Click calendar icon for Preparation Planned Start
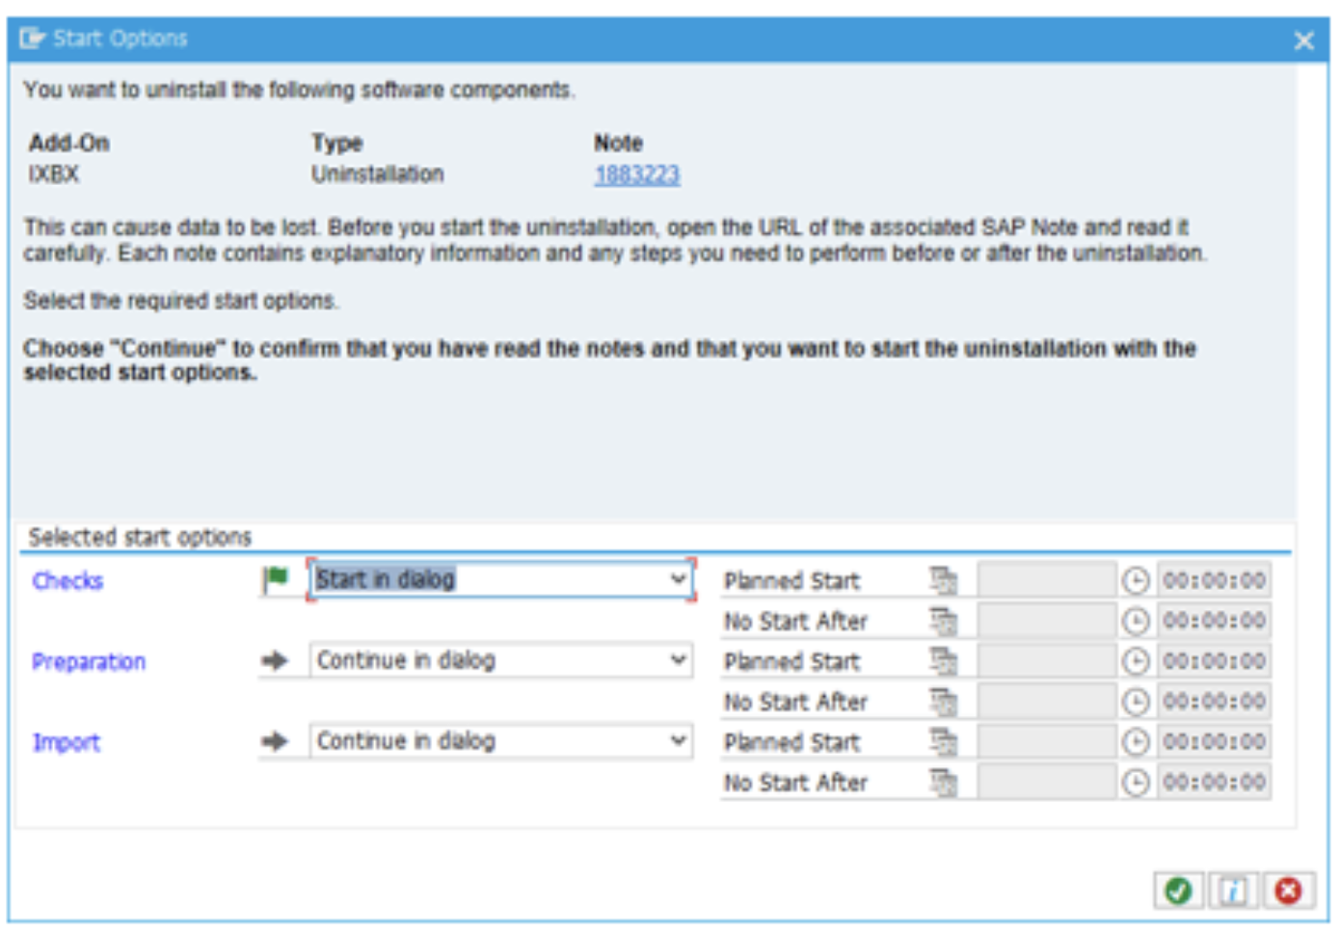The image size is (1340, 933). pos(943,661)
